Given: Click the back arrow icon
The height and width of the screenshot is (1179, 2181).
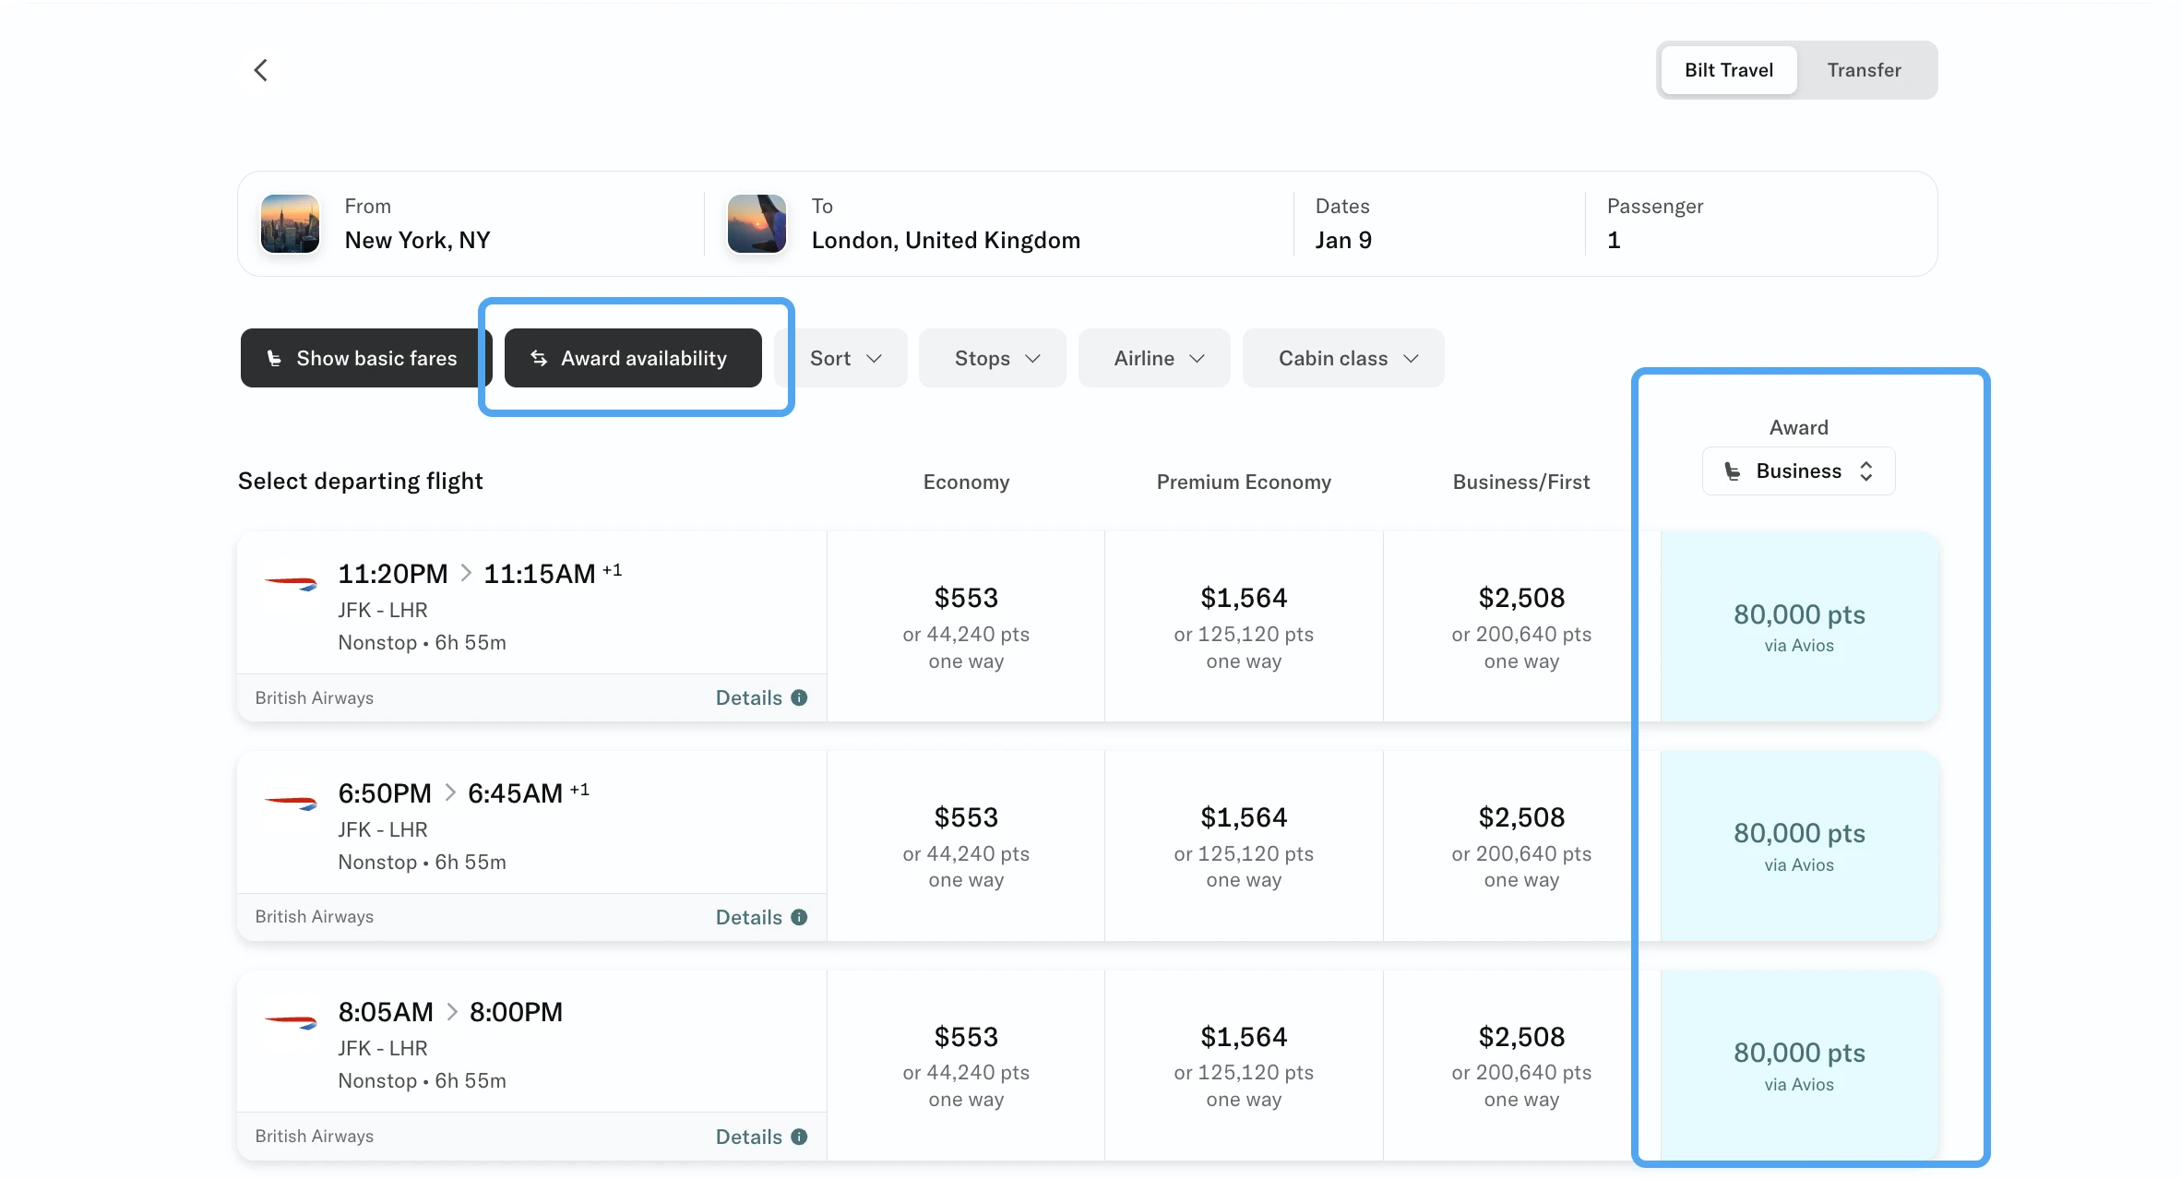Looking at the screenshot, I should (x=261, y=70).
